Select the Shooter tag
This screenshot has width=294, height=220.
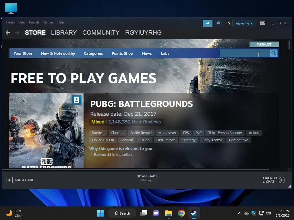[x=117, y=133]
